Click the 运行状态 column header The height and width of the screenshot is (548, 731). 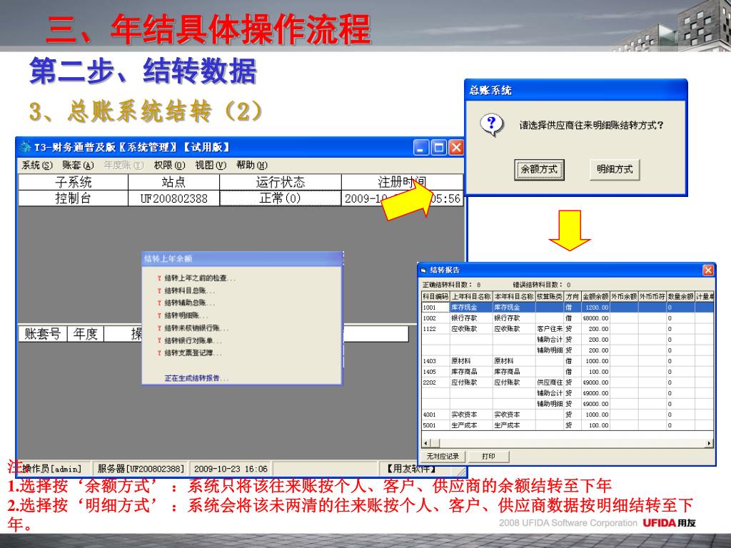pyautogui.click(x=280, y=182)
